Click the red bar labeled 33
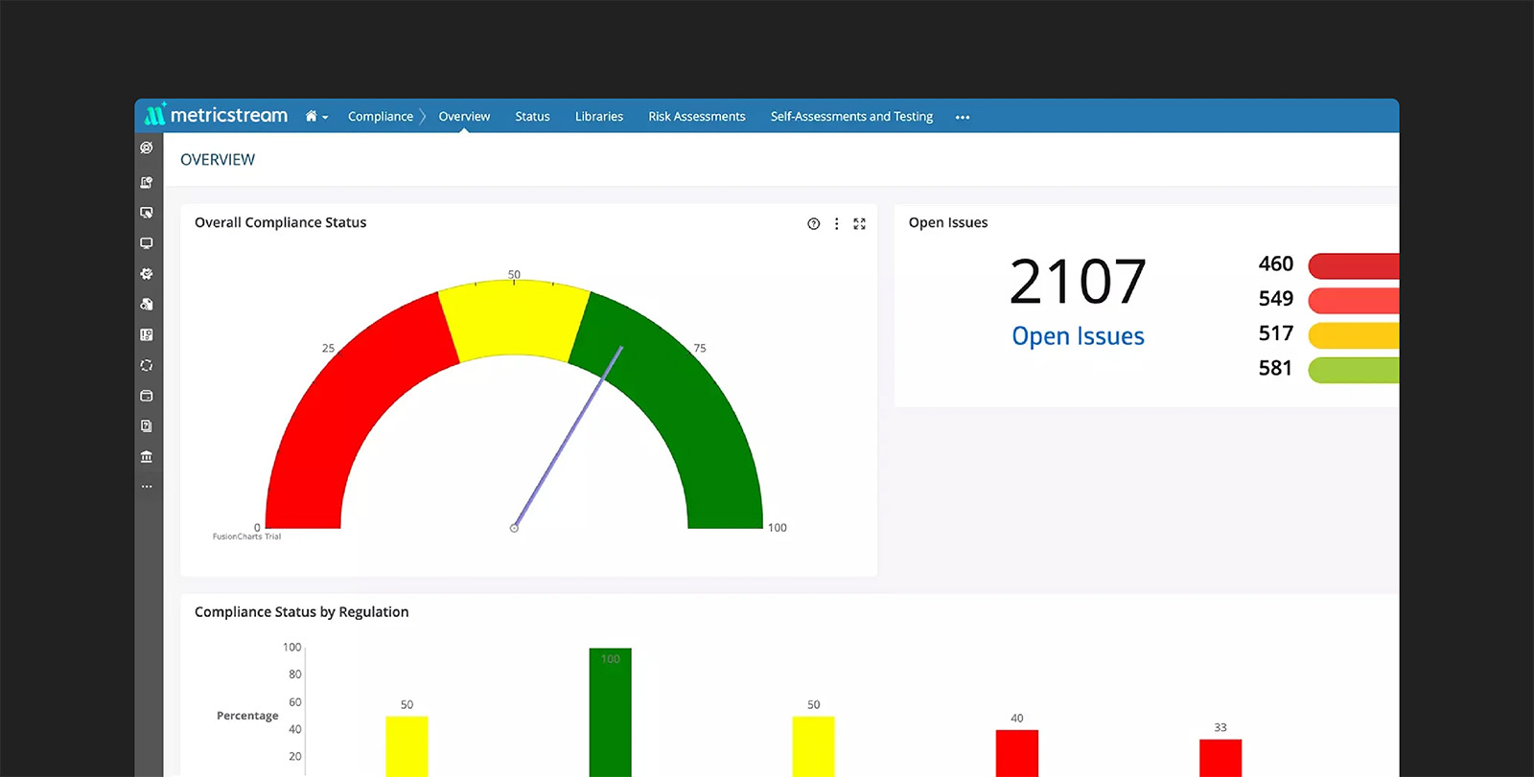The width and height of the screenshot is (1534, 777). (x=1220, y=758)
